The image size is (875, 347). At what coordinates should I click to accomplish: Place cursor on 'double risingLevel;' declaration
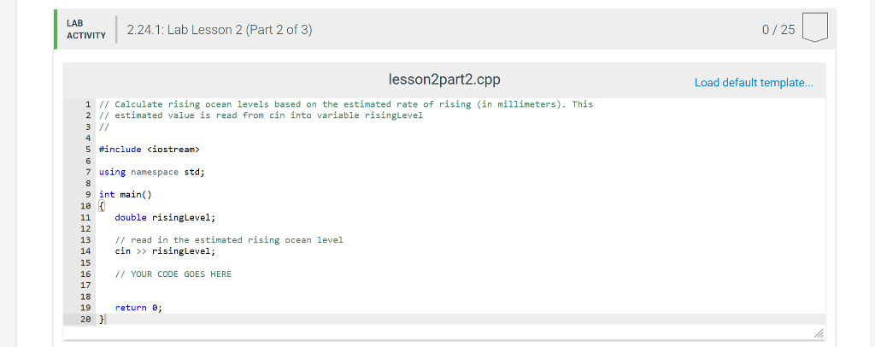(x=166, y=218)
